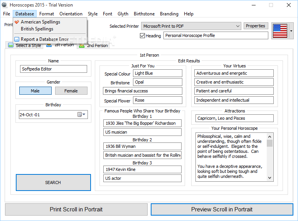Click horoscope scrollbar down arrow
Image resolution: width=298 pixels, height=221 pixels.
[x=269, y=178]
